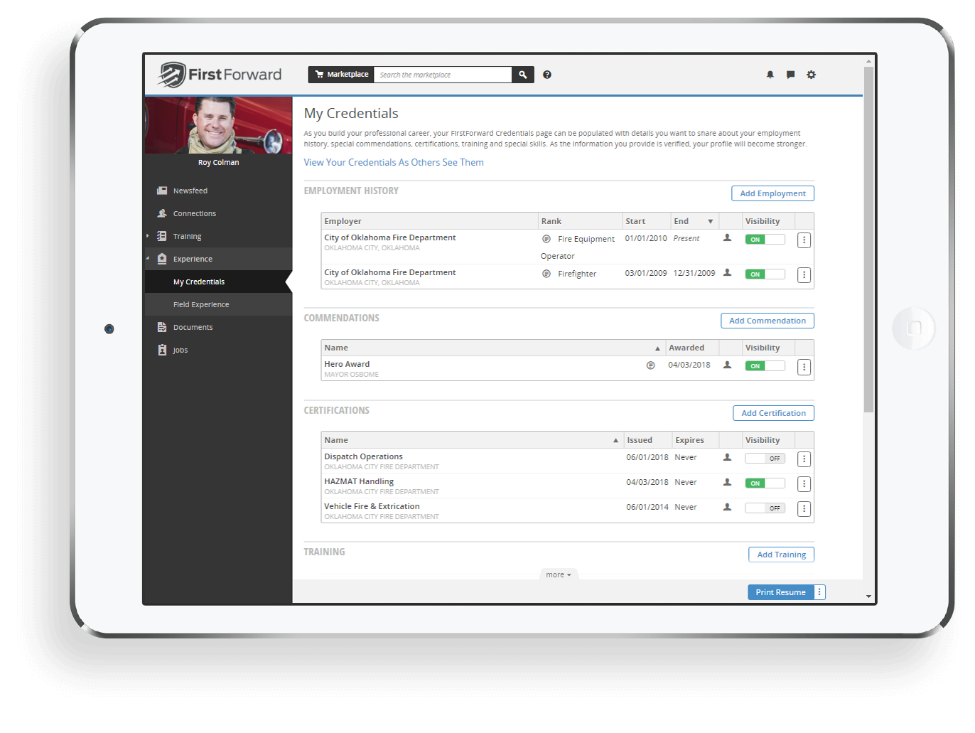
Task: Focus the marketplace search field
Action: click(x=442, y=75)
